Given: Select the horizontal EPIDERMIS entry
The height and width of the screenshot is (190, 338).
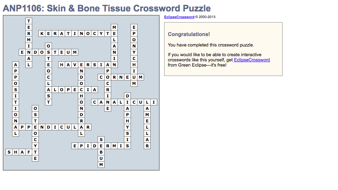Looking at the screenshot, I should [88, 146].
